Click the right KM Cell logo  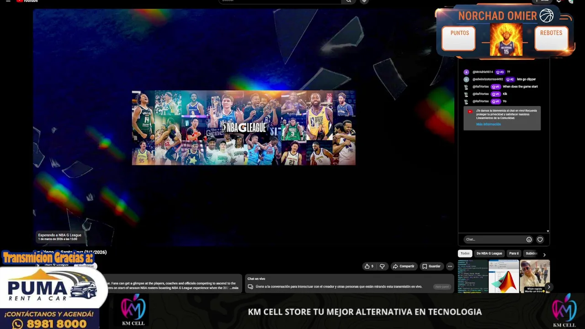point(564,311)
